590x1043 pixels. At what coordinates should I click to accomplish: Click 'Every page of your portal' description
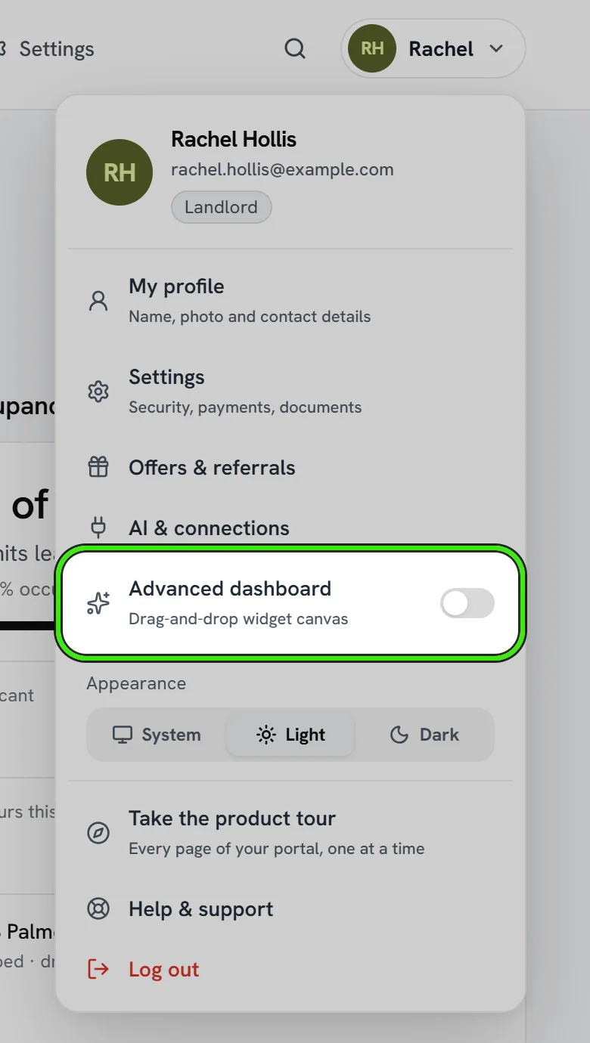tap(277, 849)
